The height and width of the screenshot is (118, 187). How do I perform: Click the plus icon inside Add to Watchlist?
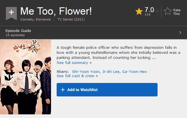click(x=63, y=90)
